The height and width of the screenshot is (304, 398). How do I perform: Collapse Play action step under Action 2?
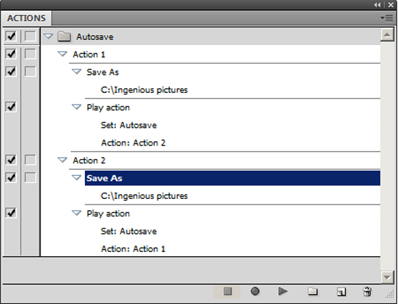(x=76, y=213)
